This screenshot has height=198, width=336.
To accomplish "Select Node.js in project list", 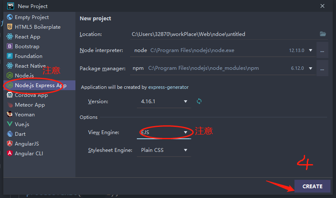I will coord(39,75).
